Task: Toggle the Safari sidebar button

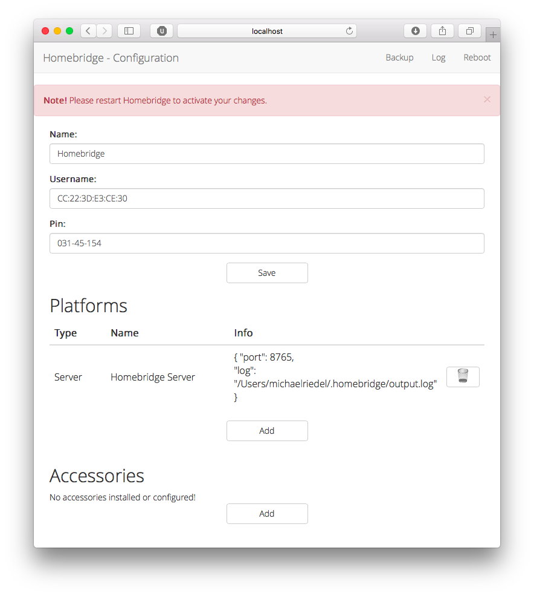Action: coord(129,31)
